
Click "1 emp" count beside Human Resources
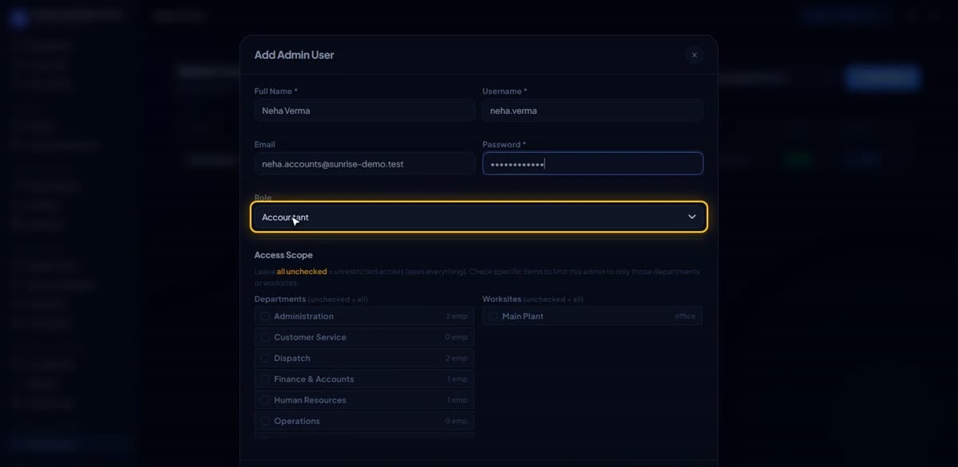pyautogui.click(x=457, y=400)
